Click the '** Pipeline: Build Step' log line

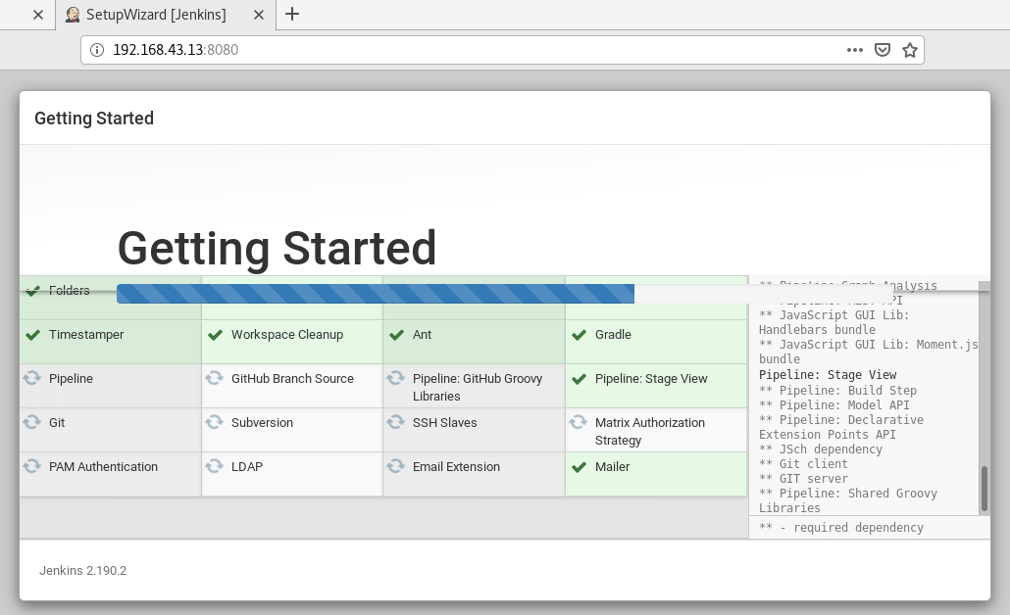pos(837,391)
